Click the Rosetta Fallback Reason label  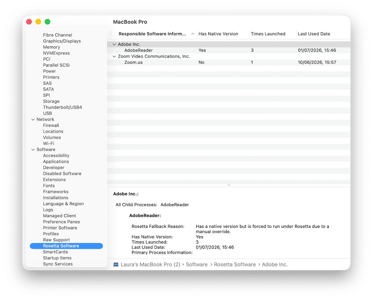(x=158, y=227)
